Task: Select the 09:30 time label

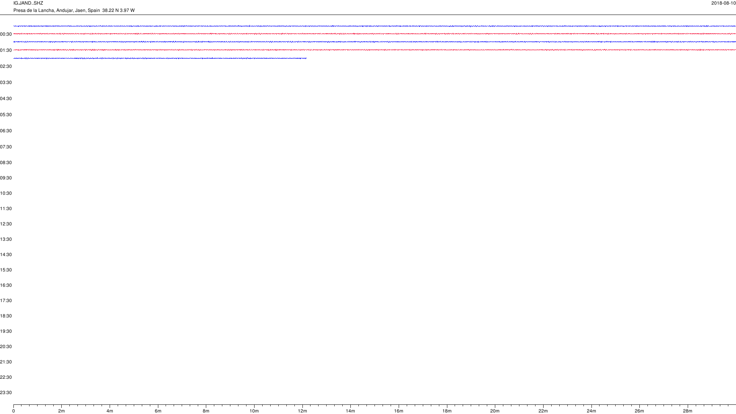Action: 6,178
